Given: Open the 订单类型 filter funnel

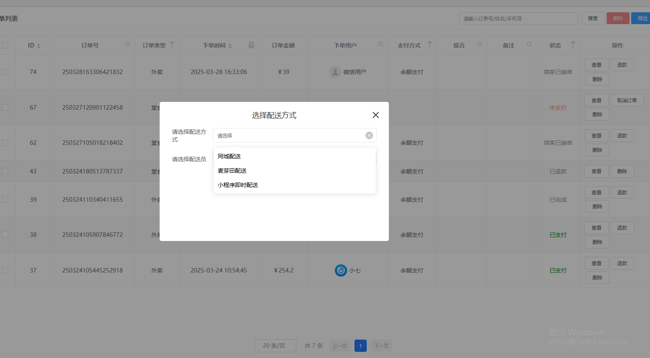Looking at the screenshot, I should click(x=172, y=45).
